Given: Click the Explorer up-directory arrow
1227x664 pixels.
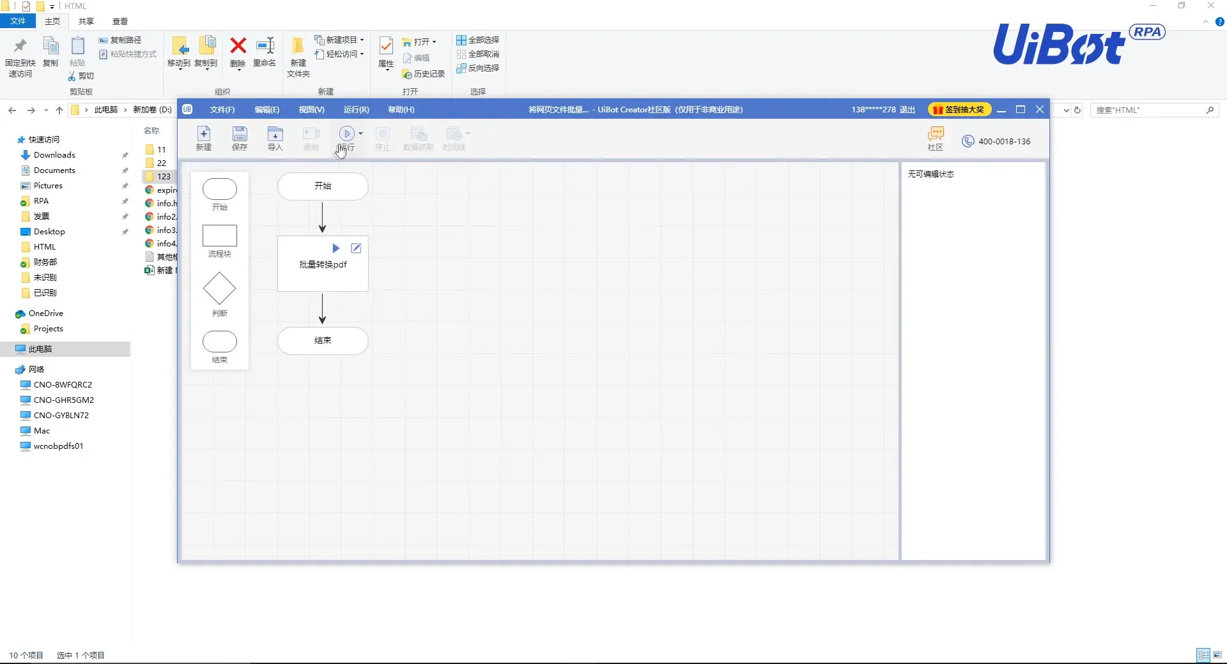Looking at the screenshot, I should pyautogui.click(x=59, y=110).
